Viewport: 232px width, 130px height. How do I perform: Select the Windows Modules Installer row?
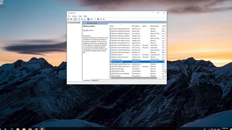137,36
